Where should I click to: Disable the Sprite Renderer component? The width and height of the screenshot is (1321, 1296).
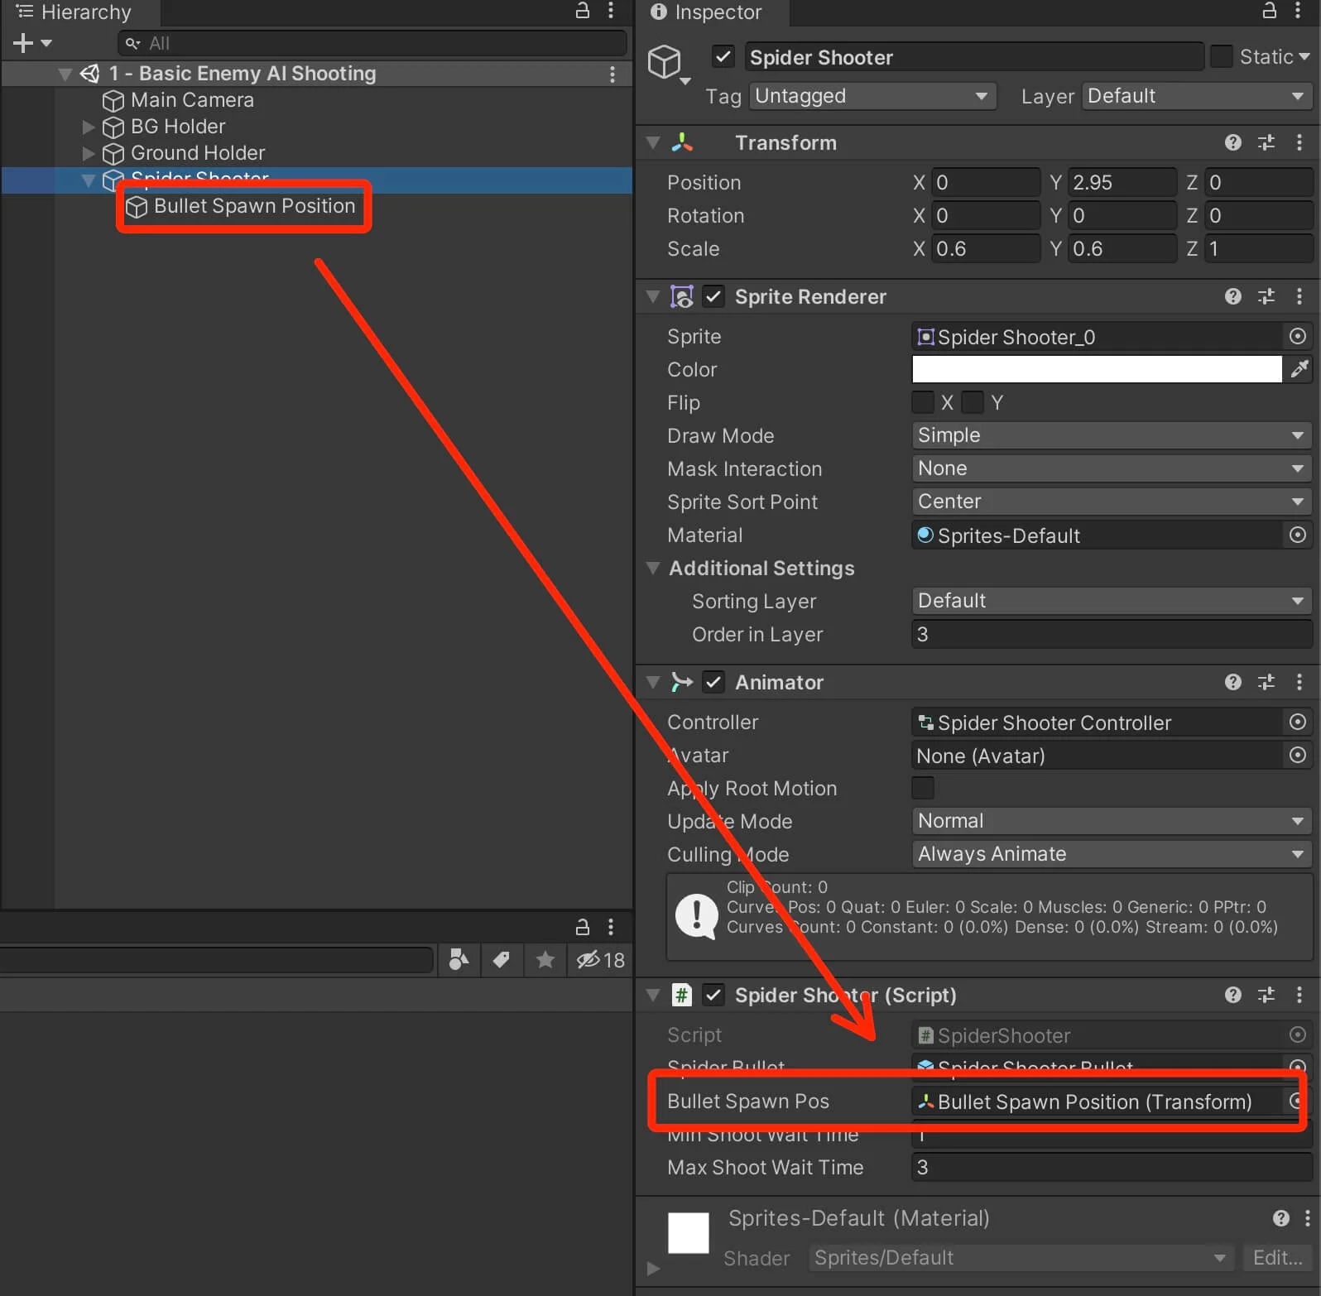point(713,296)
